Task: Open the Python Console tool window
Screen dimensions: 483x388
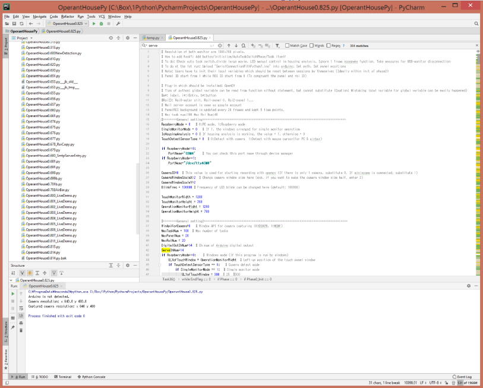Action: 91,377
